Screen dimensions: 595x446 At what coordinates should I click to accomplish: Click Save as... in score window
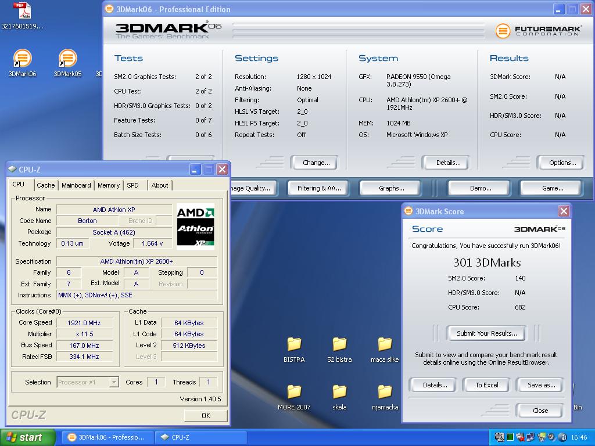point(541,385)
